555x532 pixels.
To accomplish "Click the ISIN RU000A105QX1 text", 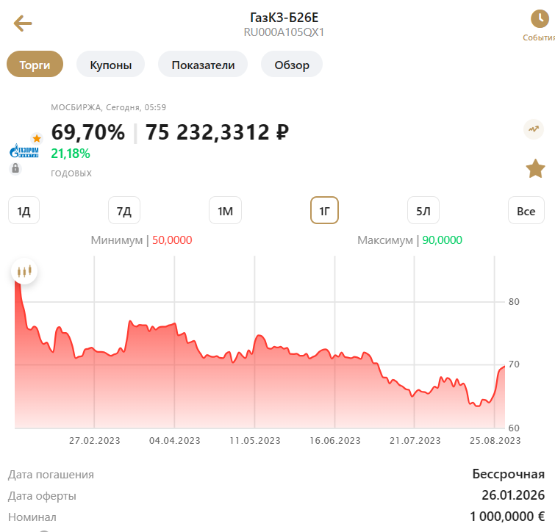I will point(284,32).
